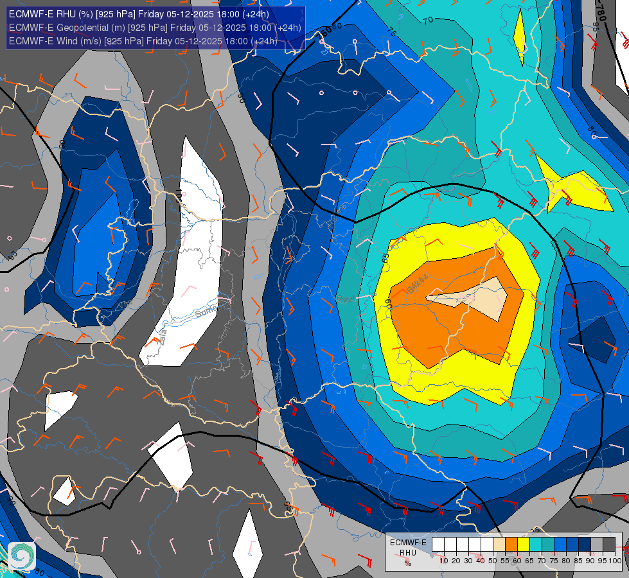Click the '70' humidity contour label near the top
The width and height of the screenshot is (629, 578).
[428, 20]
